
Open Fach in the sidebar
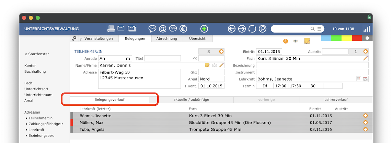tap(28, 83)
